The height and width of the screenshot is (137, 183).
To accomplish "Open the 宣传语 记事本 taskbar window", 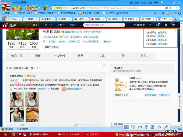I will [39, 134].
